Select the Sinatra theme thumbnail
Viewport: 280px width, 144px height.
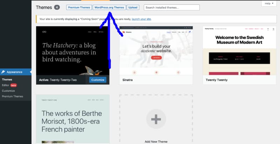(x=156, y=50)
